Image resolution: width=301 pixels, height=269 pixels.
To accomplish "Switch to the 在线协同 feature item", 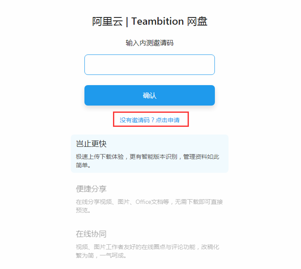I will [91, 234].
